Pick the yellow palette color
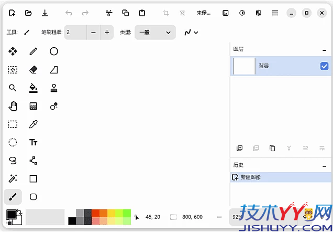Screen dimensions: 333x232 111,213
